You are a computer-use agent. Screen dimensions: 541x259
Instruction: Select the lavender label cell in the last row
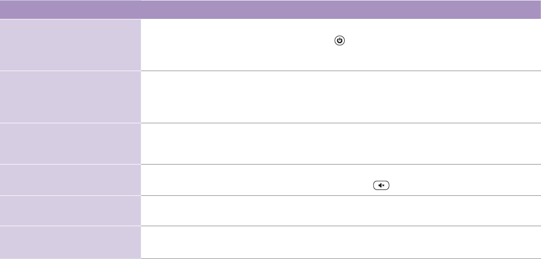pyautogui.click(x=71, y=243)
